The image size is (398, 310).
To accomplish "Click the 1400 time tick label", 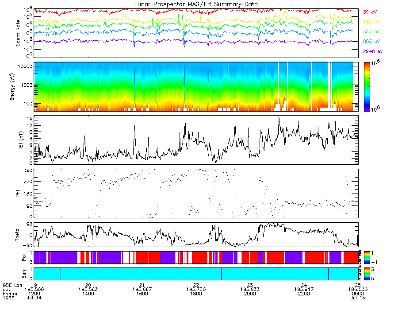I will [x=88, y=294].
